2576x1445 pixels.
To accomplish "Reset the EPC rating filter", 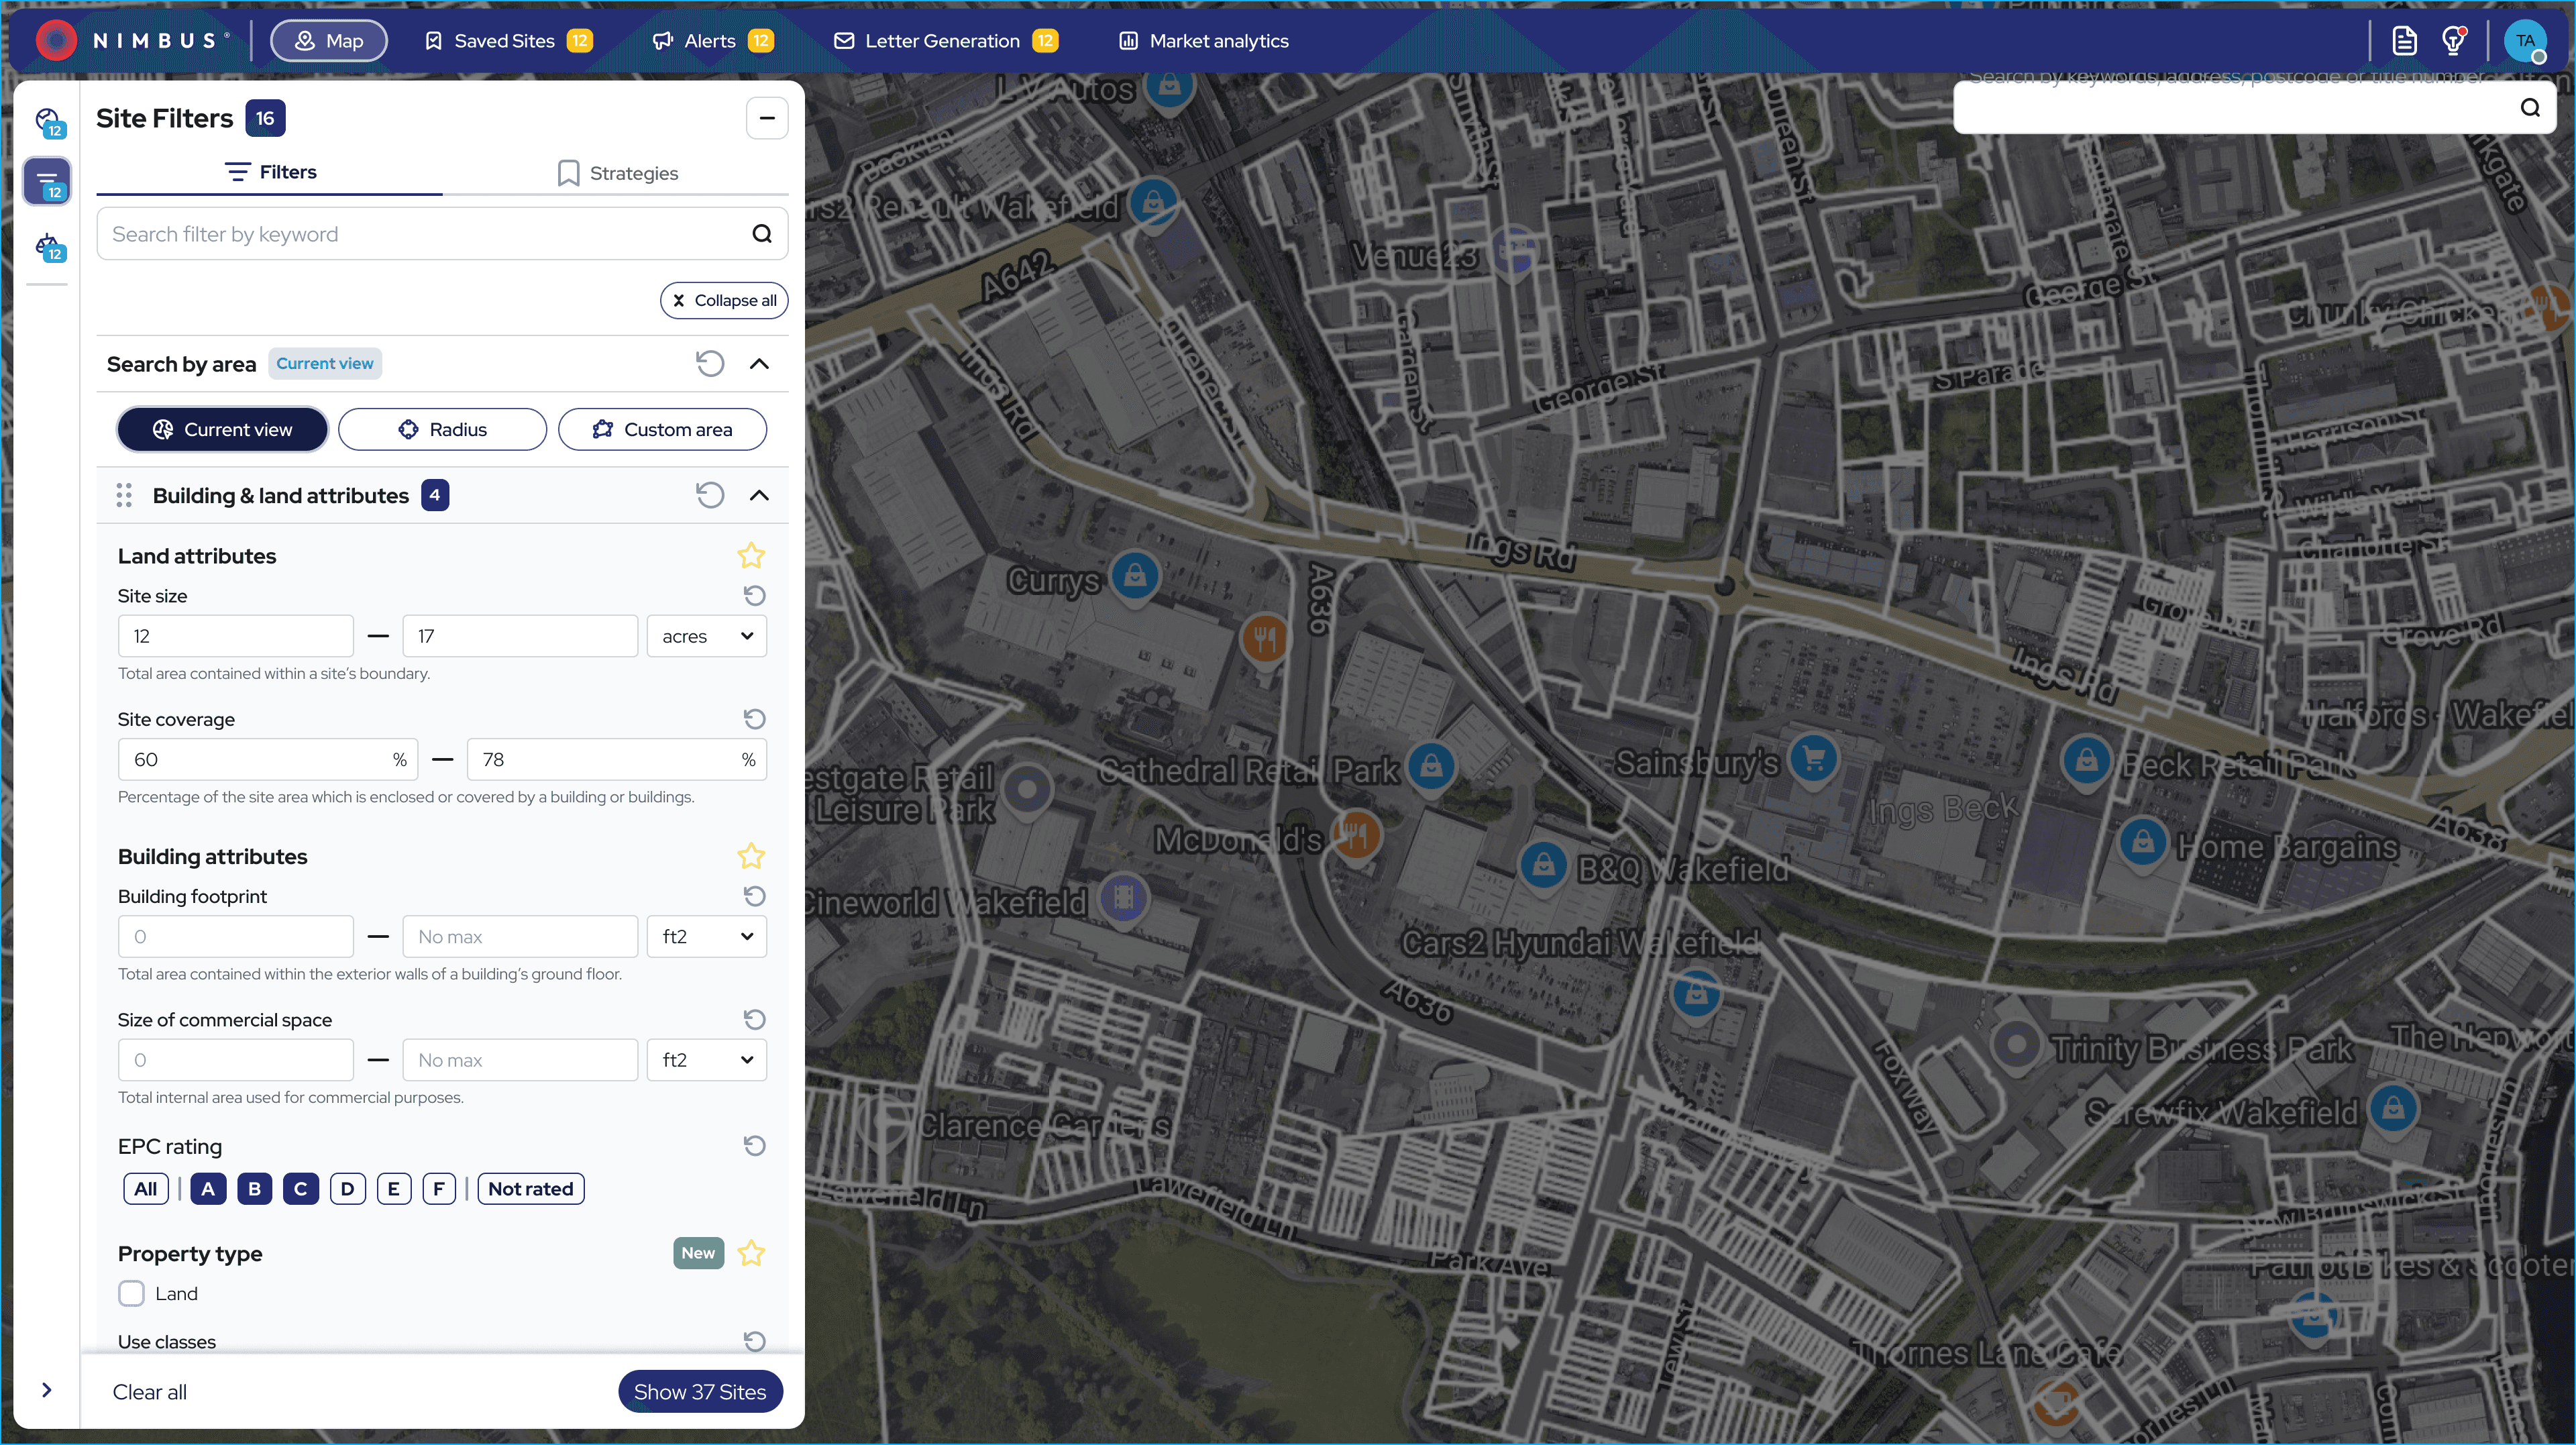I will tap(754, 1146).
